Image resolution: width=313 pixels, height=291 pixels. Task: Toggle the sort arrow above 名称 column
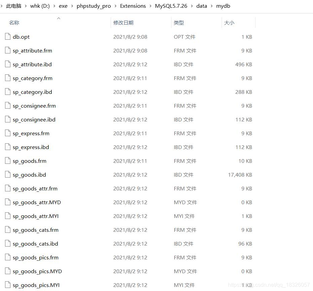click(59, 19)
